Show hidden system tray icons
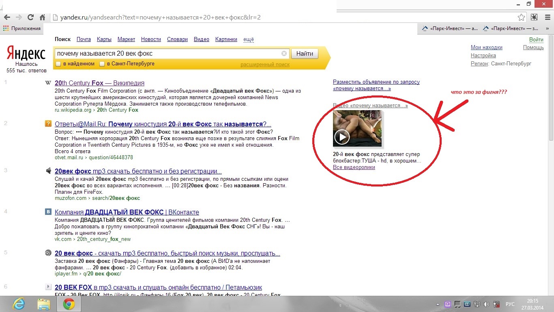Image resolution: width=554 pixels, height=312 pixels. [x=438, y=304]
